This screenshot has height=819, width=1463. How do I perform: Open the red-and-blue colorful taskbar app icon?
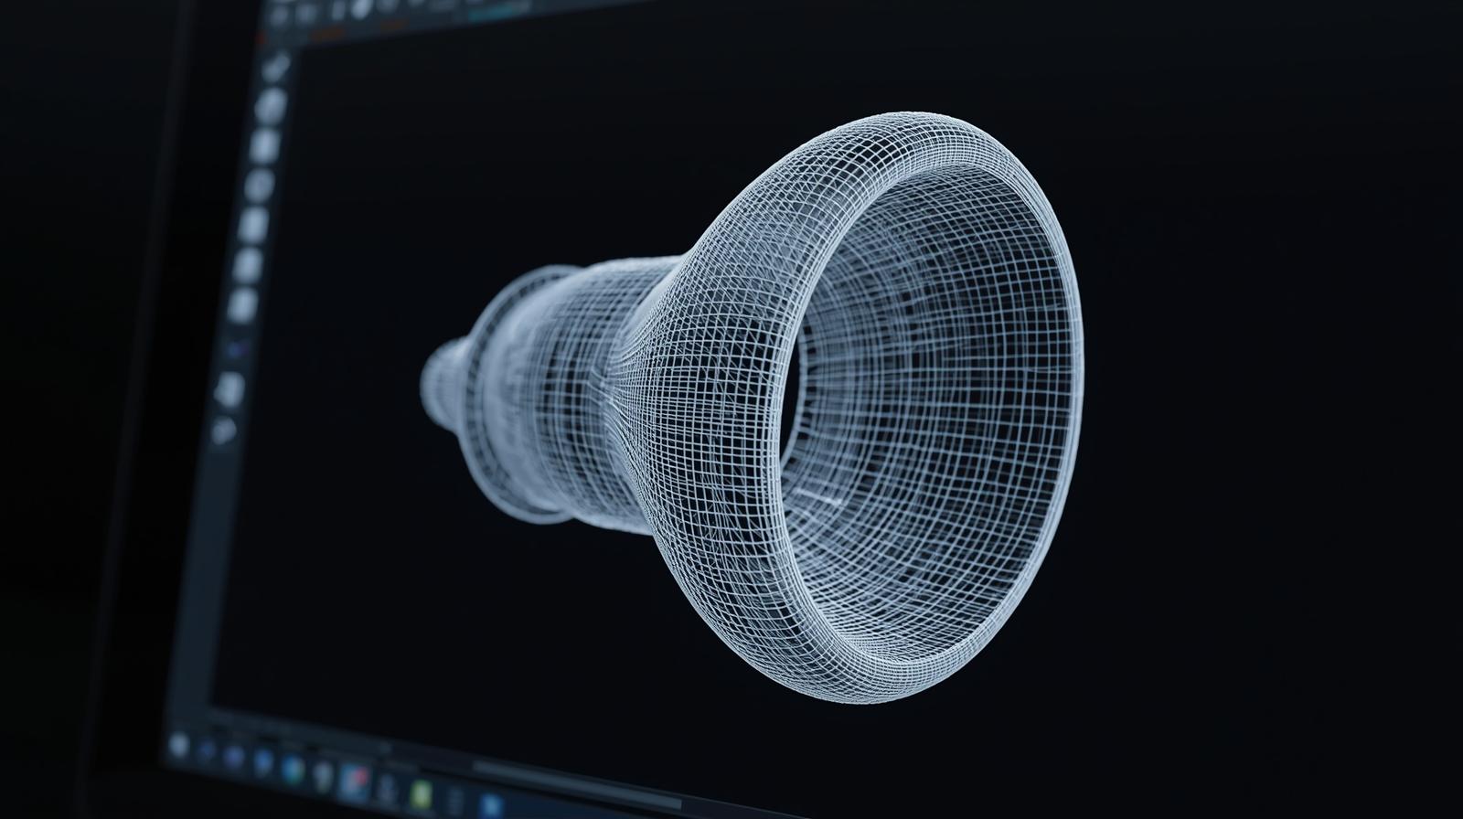tap(354, 782)
